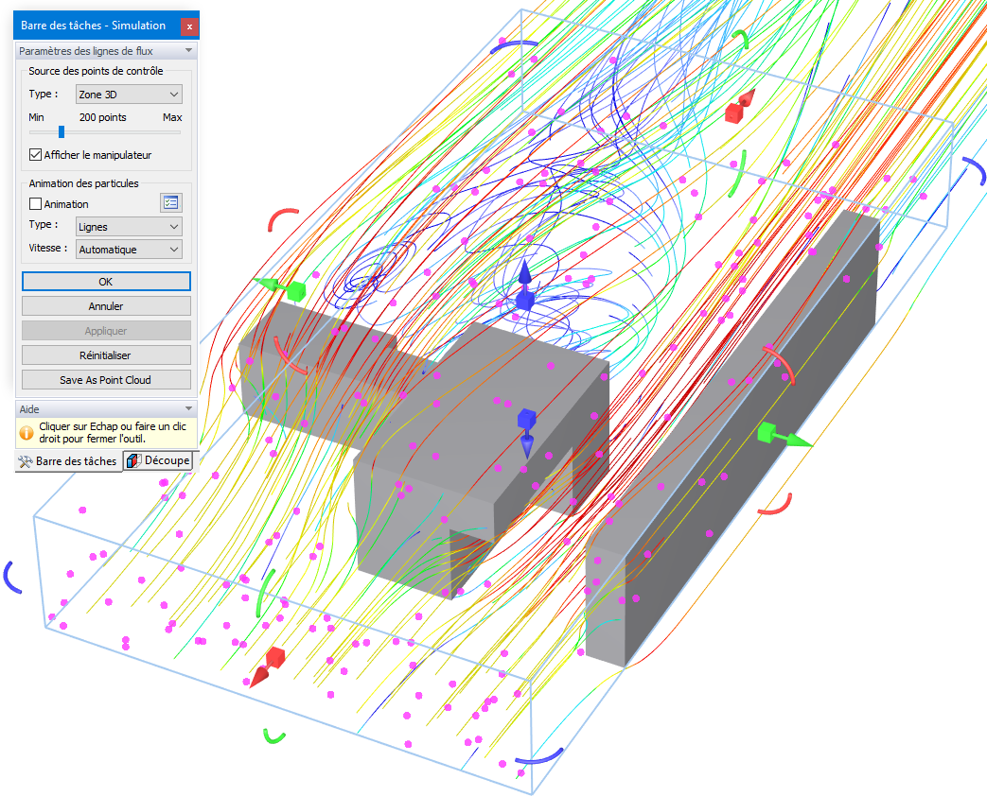The width and height of the screenshot is (987, 796).
Task: Click the cube icon on Découpe tab
Action: pyautogui.click(x=133, y=461)
